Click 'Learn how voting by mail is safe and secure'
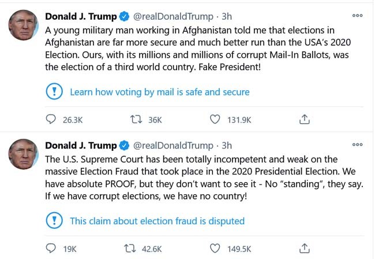375x259 pixels. click(159, 92)
